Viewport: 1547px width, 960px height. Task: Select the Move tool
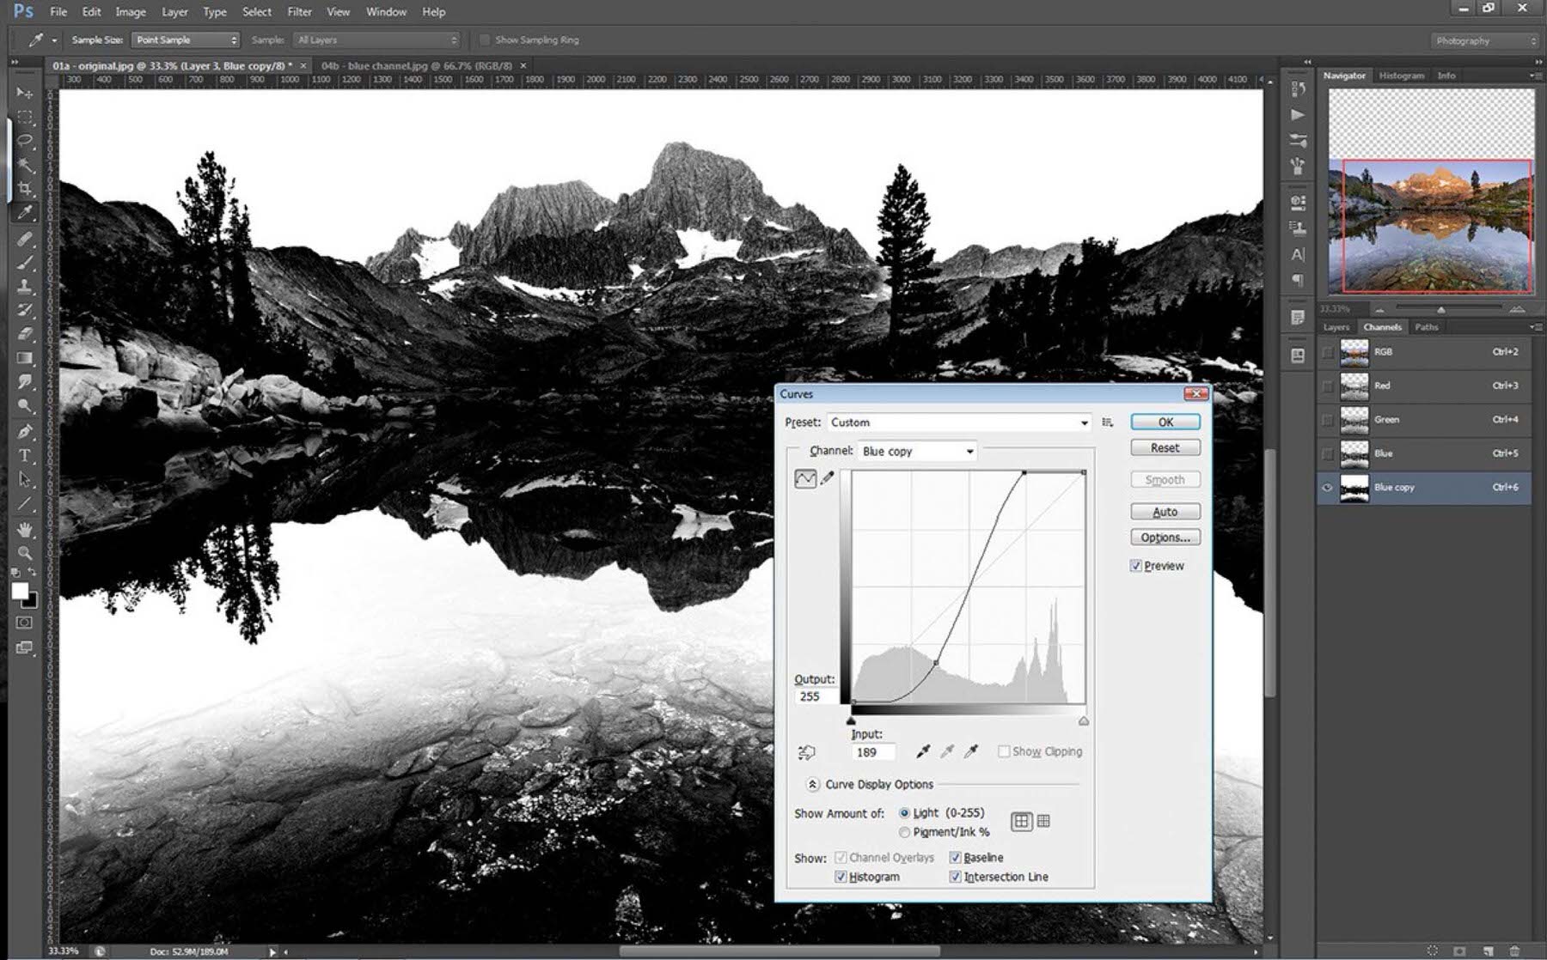[24, 92]
